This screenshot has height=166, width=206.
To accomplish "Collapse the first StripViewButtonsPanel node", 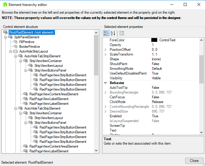I will click(26, 70).
